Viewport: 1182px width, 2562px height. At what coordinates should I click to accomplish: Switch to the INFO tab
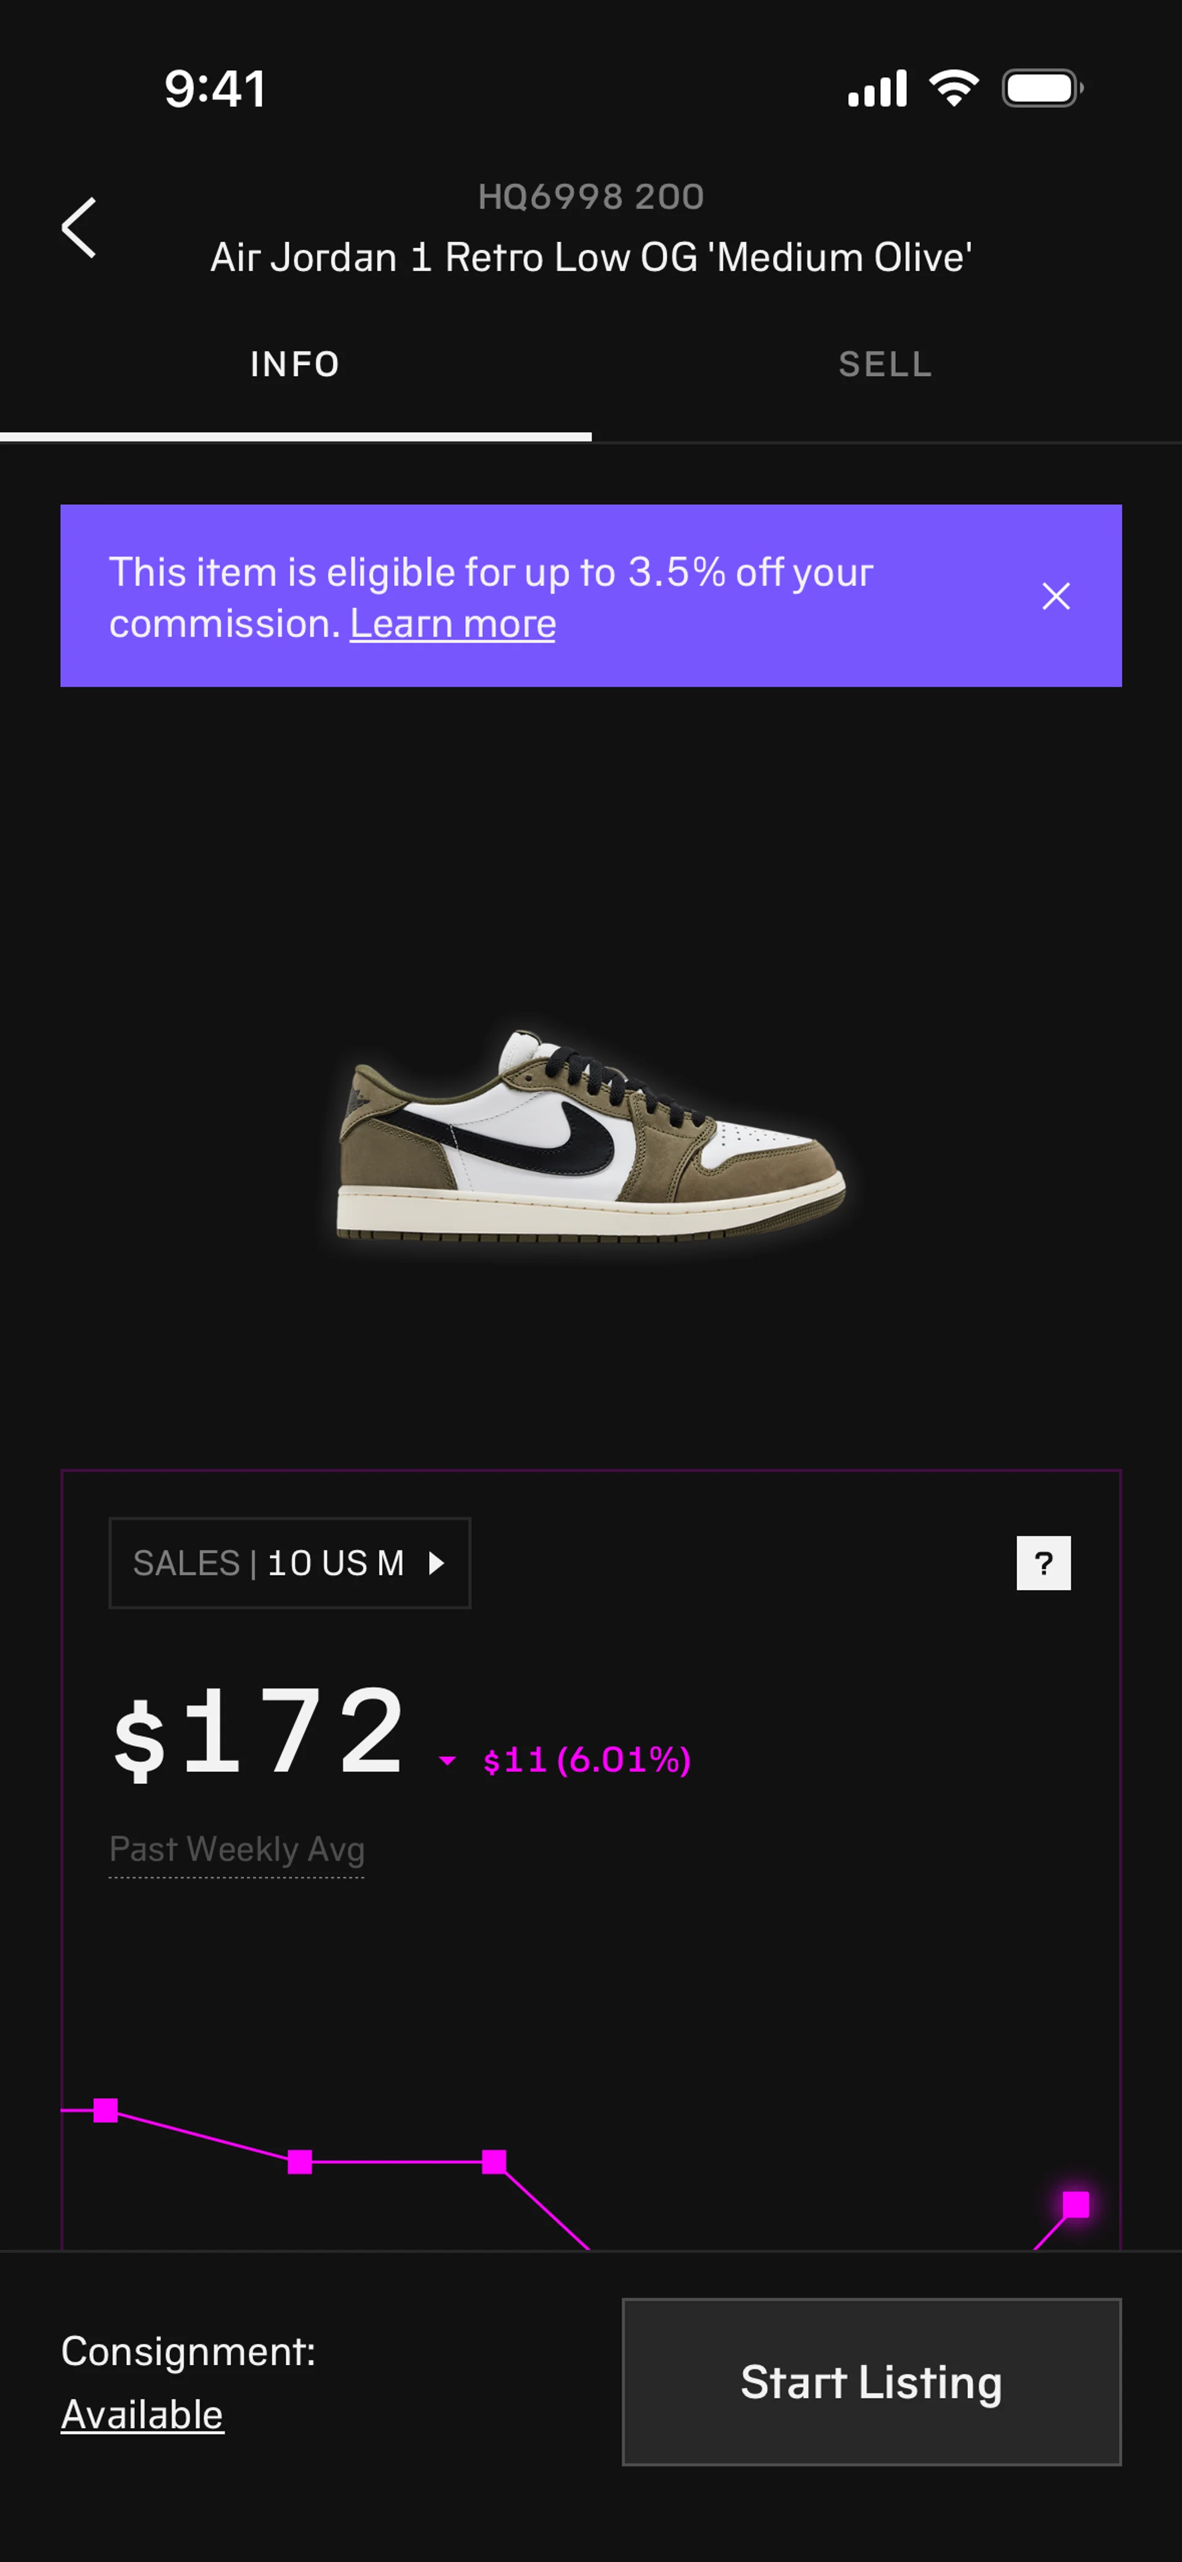295,365
